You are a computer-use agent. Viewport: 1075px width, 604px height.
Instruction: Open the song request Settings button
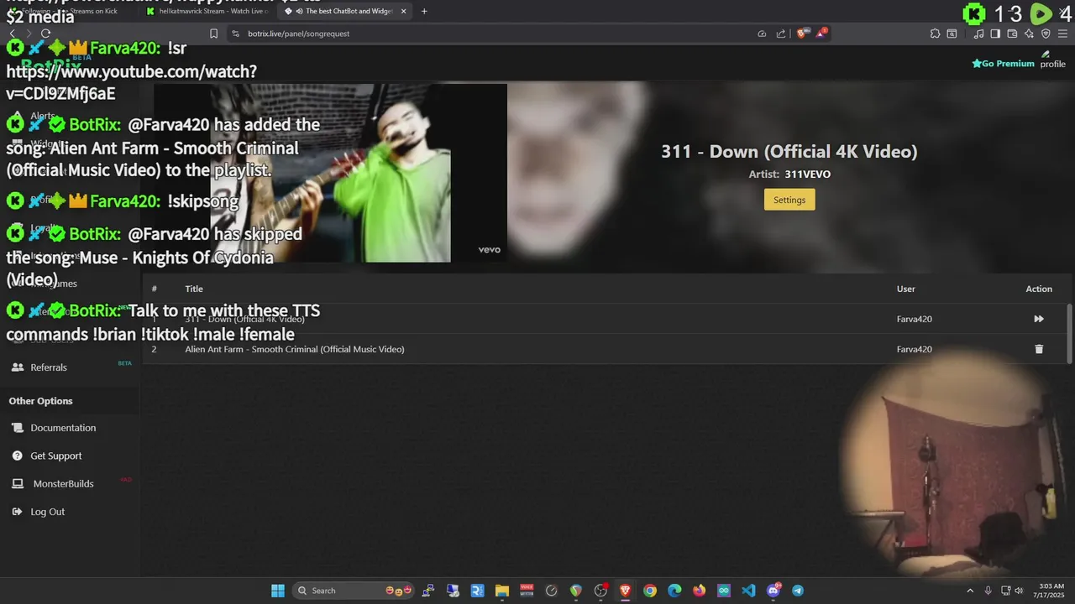click(789, 200)
